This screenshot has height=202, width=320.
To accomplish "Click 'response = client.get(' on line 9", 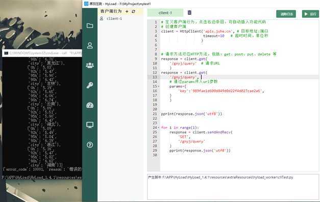I will tap(184, 59).
